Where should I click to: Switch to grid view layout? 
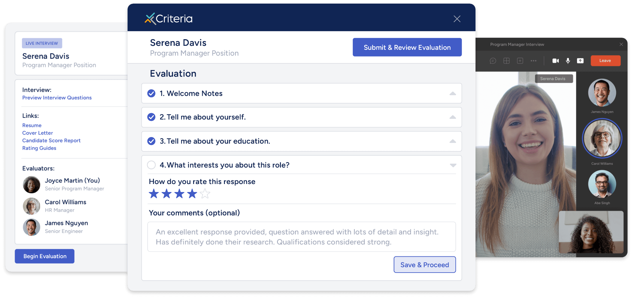click(x=506, y=61)
